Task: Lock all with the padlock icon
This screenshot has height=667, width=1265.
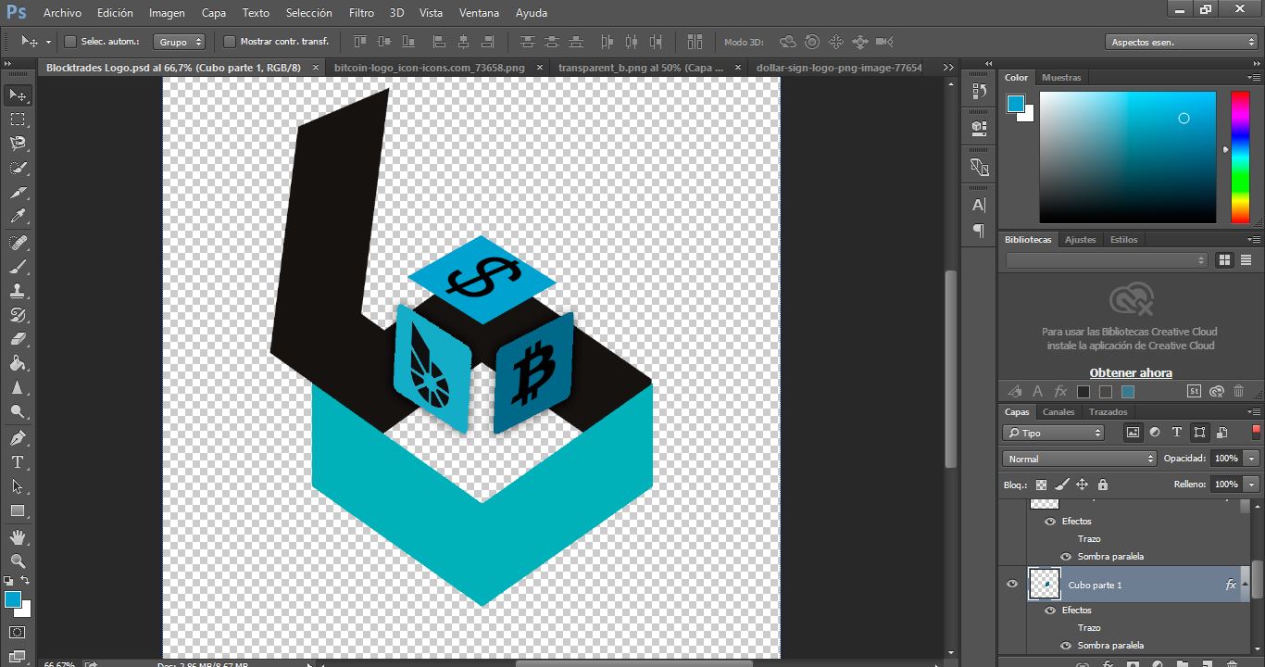Action: 1103,485
